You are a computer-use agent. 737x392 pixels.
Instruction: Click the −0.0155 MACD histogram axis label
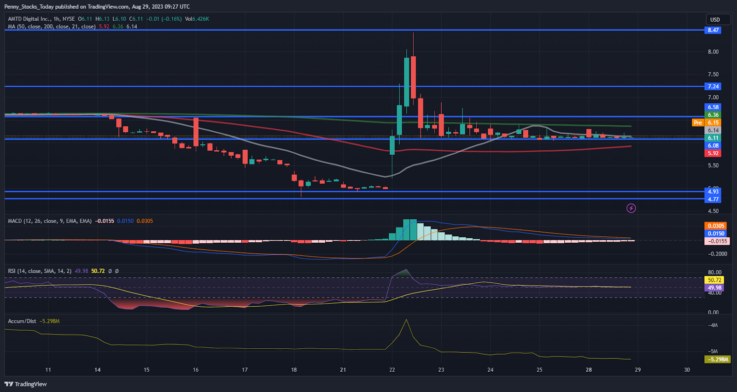(717, 241)
